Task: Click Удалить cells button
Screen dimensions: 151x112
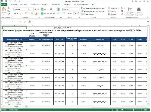Action: click(x=113, y=11)
